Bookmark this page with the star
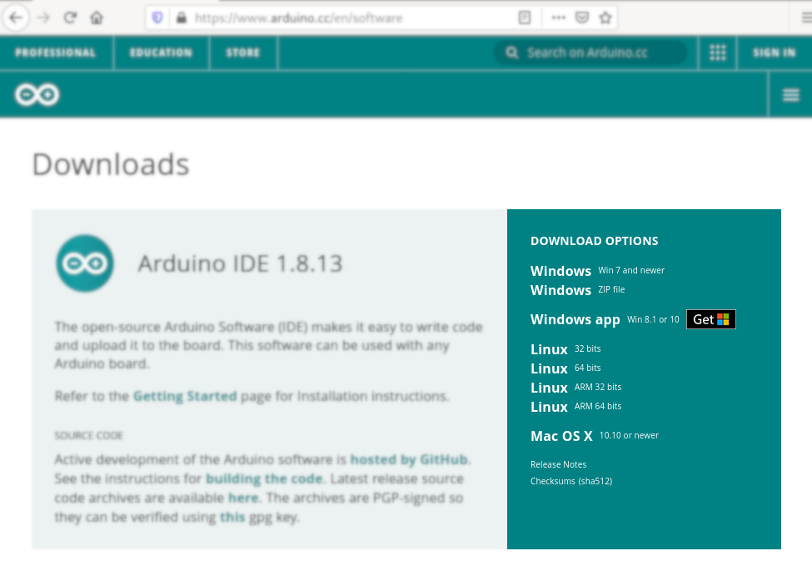The height and width of the screenshot is (566, 812). tap(605, 18)
